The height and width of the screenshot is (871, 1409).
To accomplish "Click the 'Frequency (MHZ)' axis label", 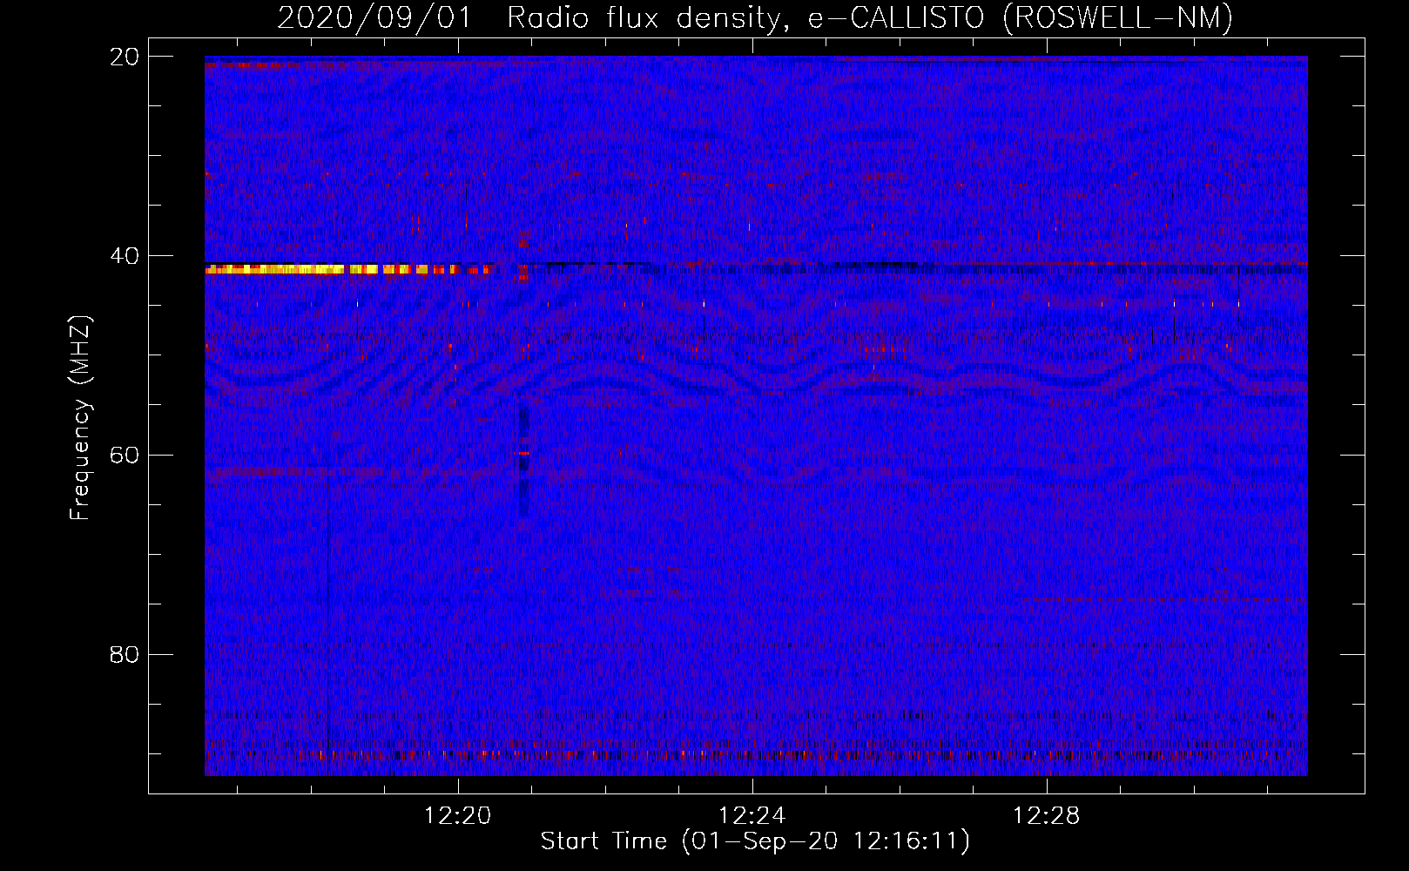I will coord(80,419).
